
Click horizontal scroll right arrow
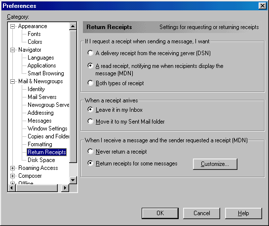[65, 188]
